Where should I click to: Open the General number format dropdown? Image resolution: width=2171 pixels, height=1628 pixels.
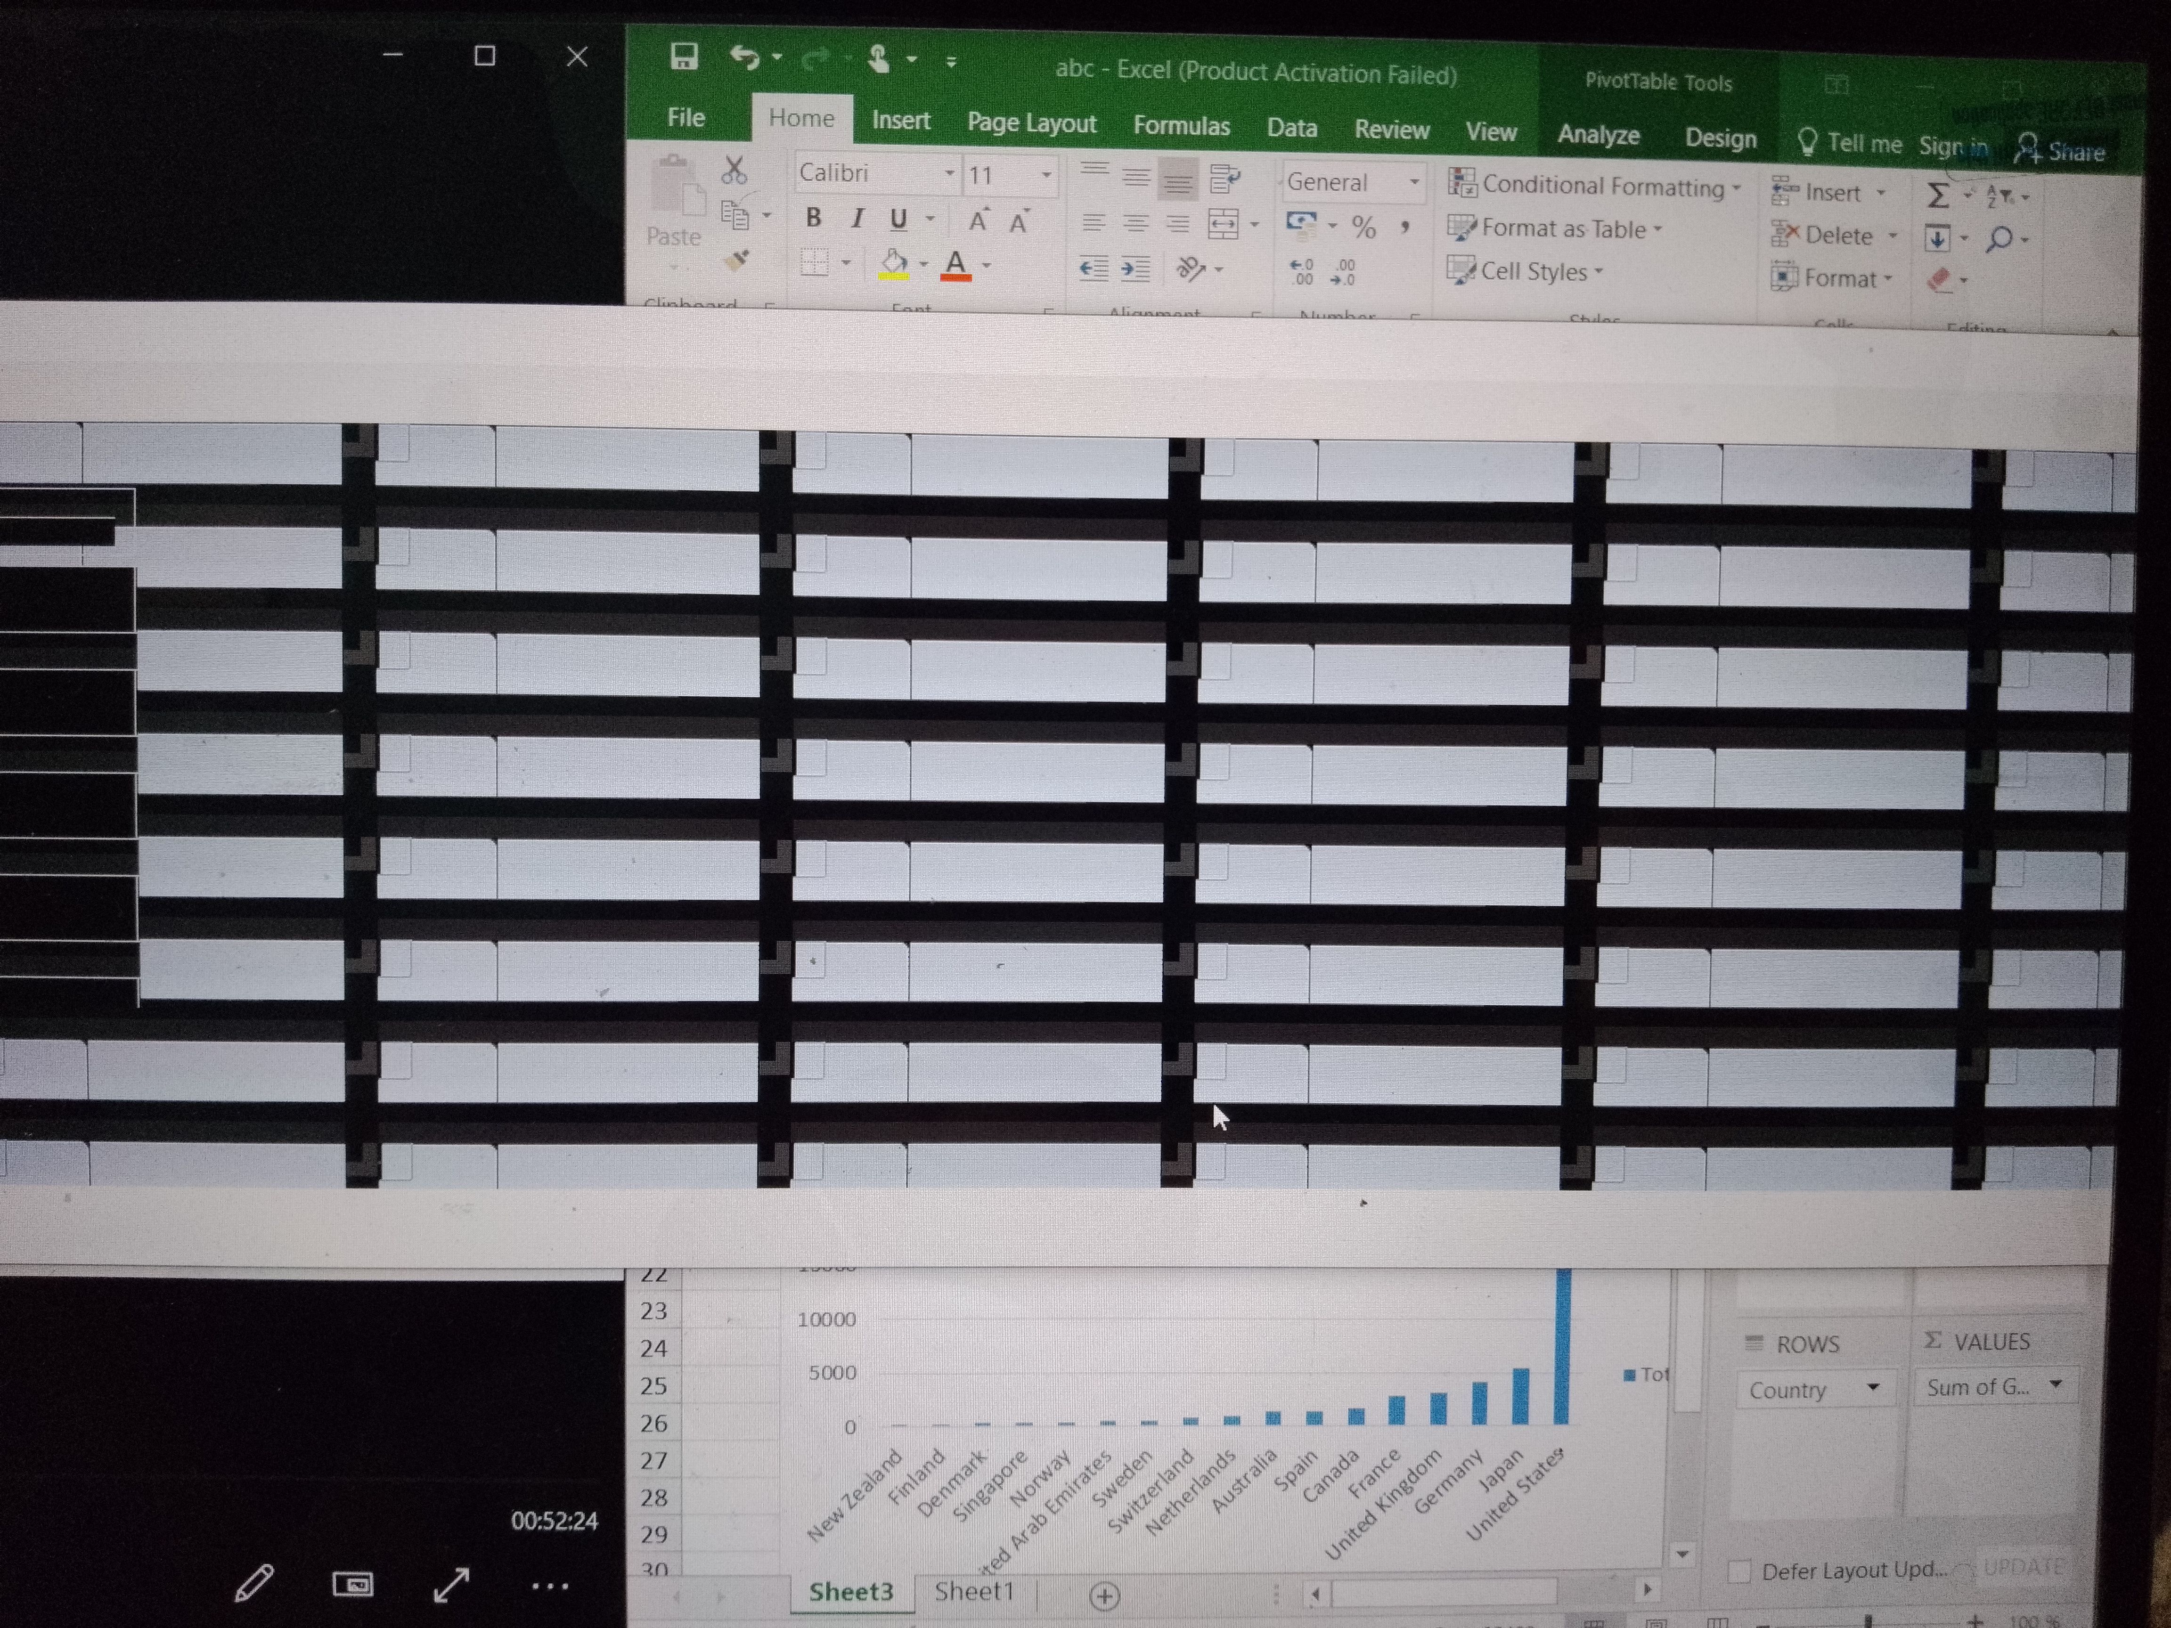tap(1414, 182)
